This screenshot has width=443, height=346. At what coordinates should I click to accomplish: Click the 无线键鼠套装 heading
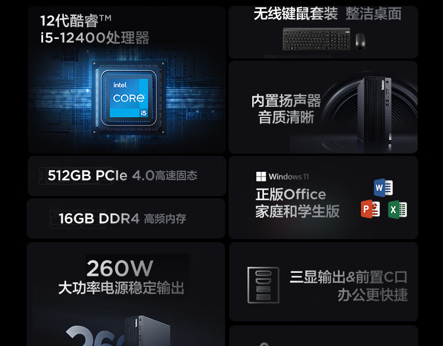tap(295, 14)
